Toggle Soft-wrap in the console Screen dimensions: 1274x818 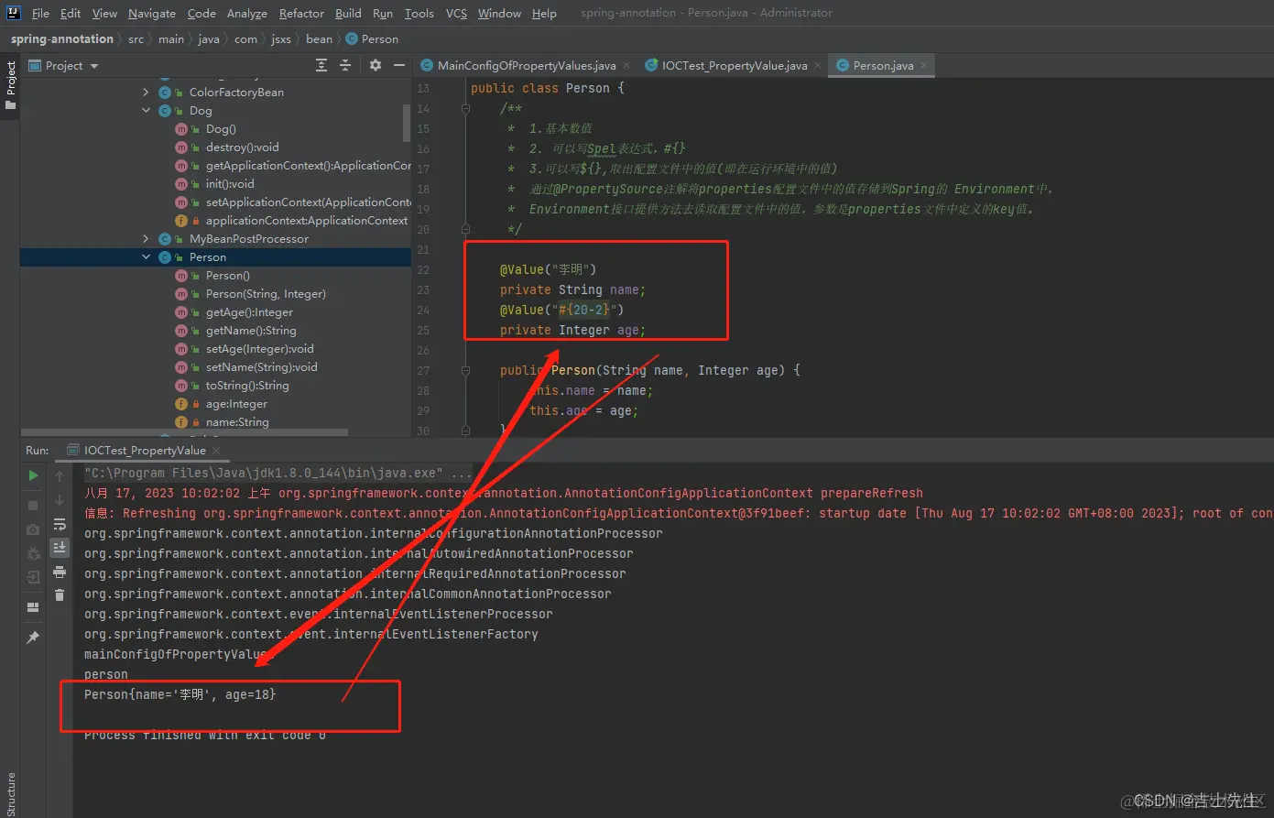(60, 524)
